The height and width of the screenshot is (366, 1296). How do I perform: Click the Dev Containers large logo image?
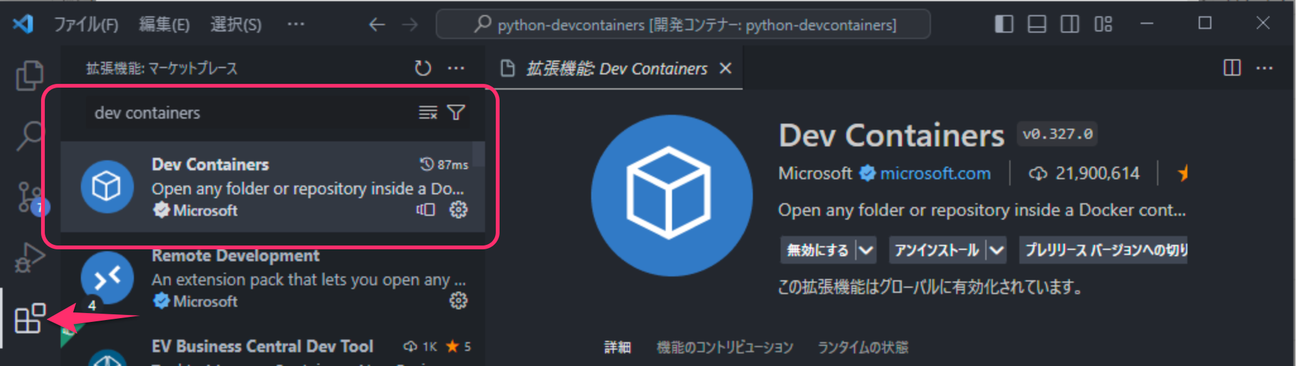pyautogui.click(x=671, y=196)
